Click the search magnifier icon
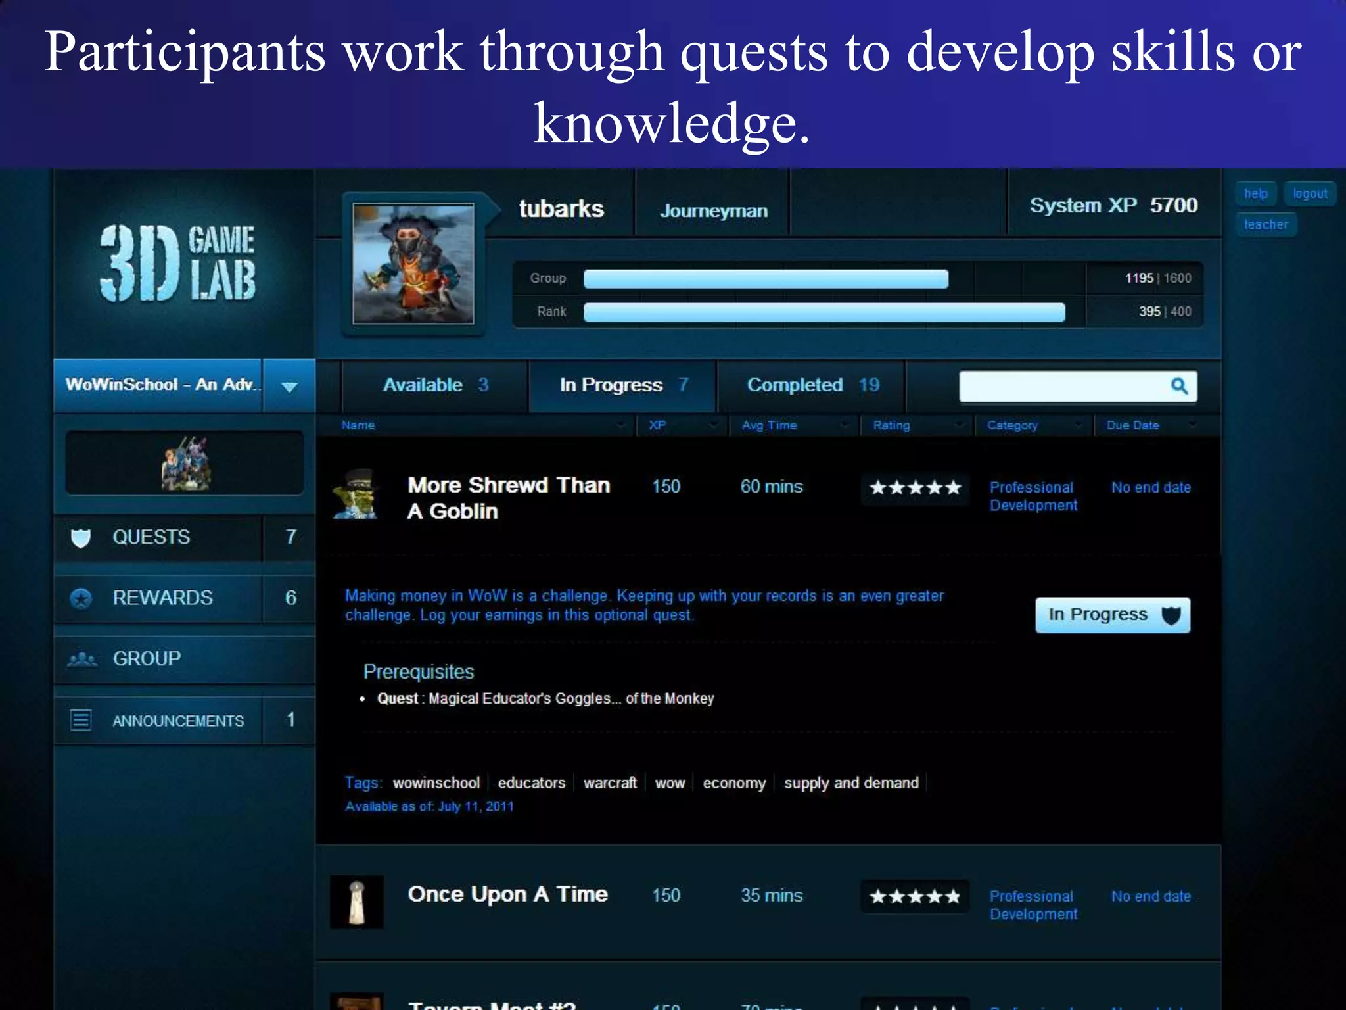 (x=1179, y=386)
